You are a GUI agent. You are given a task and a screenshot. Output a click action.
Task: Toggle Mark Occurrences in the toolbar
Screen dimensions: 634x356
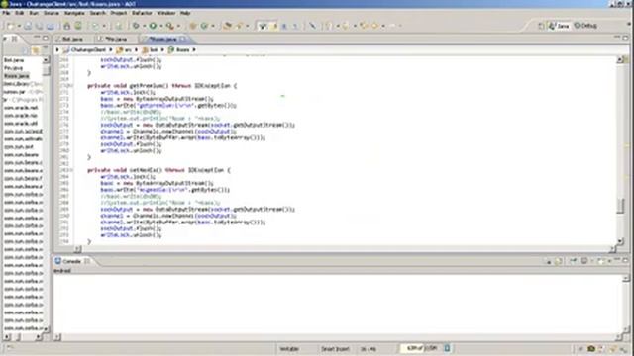(263, 26)
